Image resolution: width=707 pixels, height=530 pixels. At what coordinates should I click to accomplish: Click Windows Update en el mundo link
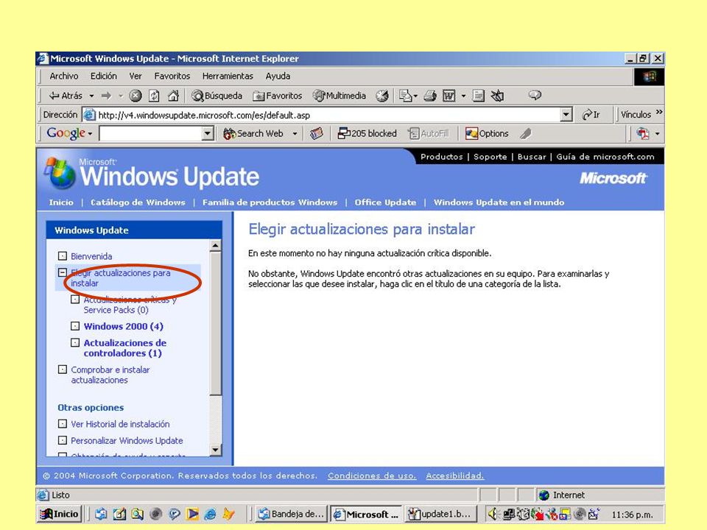coord(499,202)
